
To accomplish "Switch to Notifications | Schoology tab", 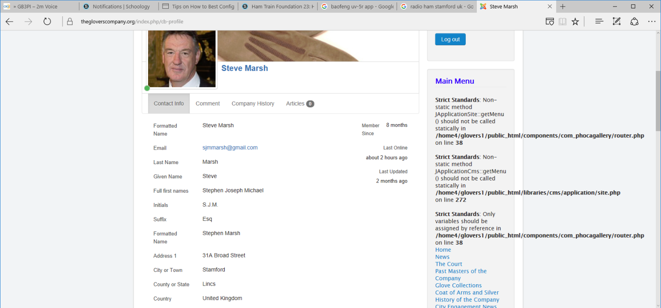I will coord(119,7).
